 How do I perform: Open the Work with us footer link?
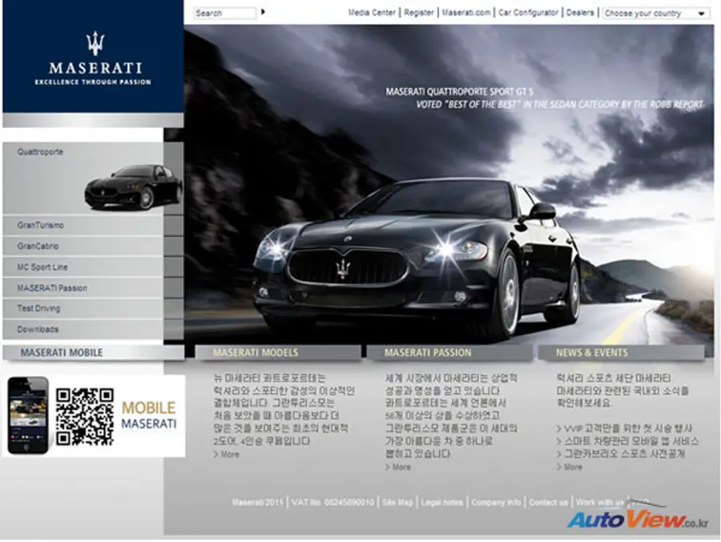(x=599, y=503)
